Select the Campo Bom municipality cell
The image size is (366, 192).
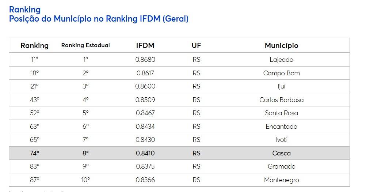tap(282, 74)
